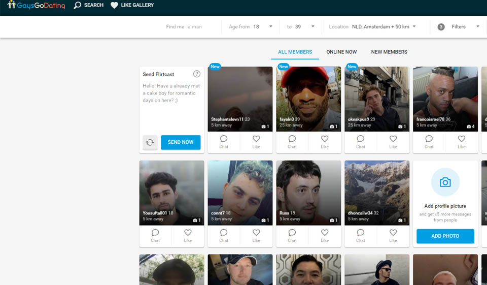Switch to the New Members tab
The image size is (487, 285).
(389, 52)
